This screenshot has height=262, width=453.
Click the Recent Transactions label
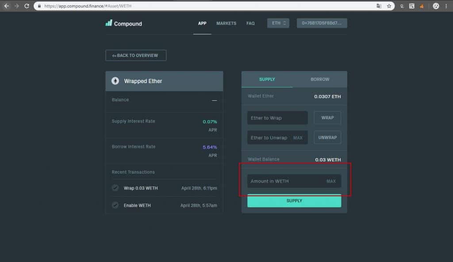(133, 172)
